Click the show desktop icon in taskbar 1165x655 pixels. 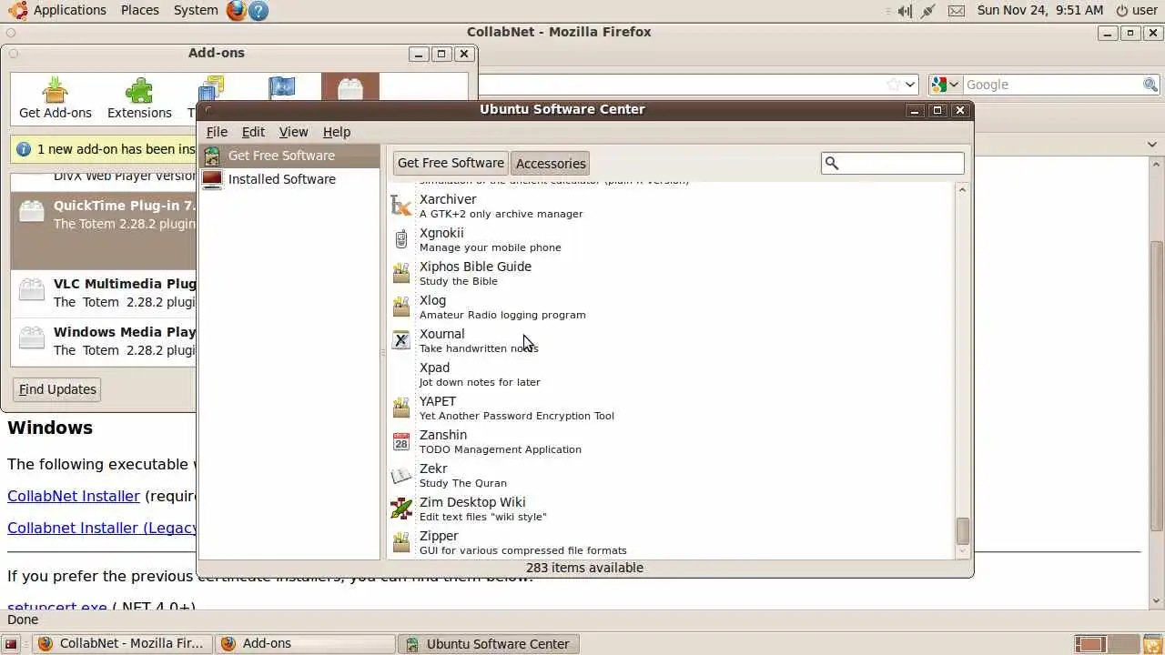coord(11,644)
